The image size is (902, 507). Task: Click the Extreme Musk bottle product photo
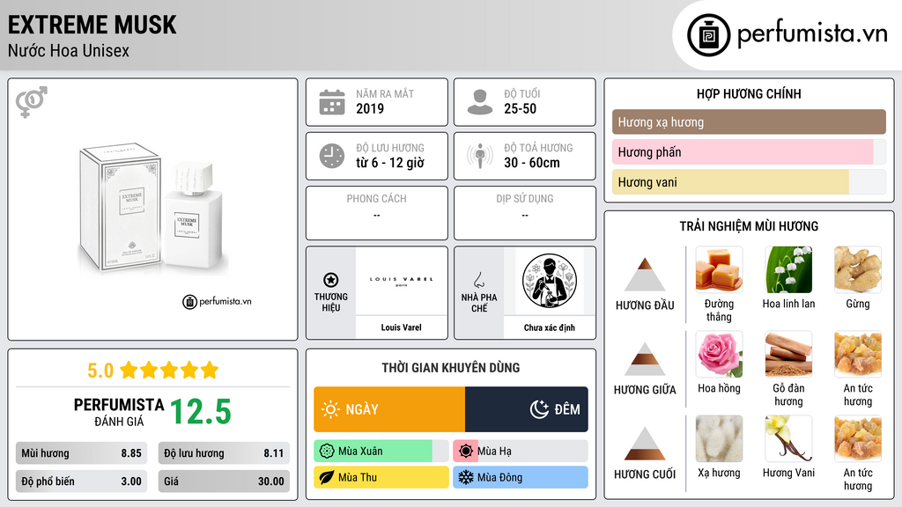click(152, 209)
